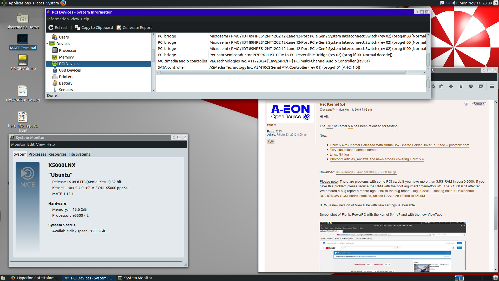Switch to the File Systems tab
Image resolution: width=499 pixels, height=281 pixels.
click(x=79, y=154)
